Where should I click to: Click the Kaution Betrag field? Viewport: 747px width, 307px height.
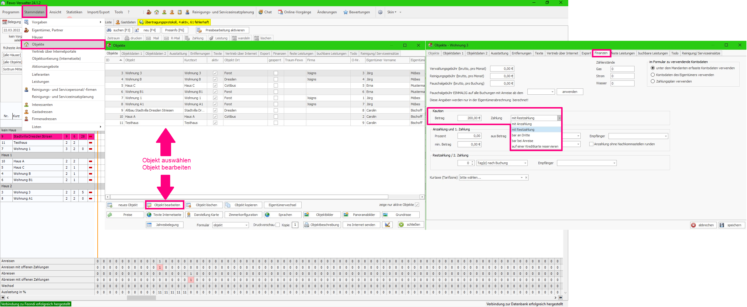click(x=469, y=118)
